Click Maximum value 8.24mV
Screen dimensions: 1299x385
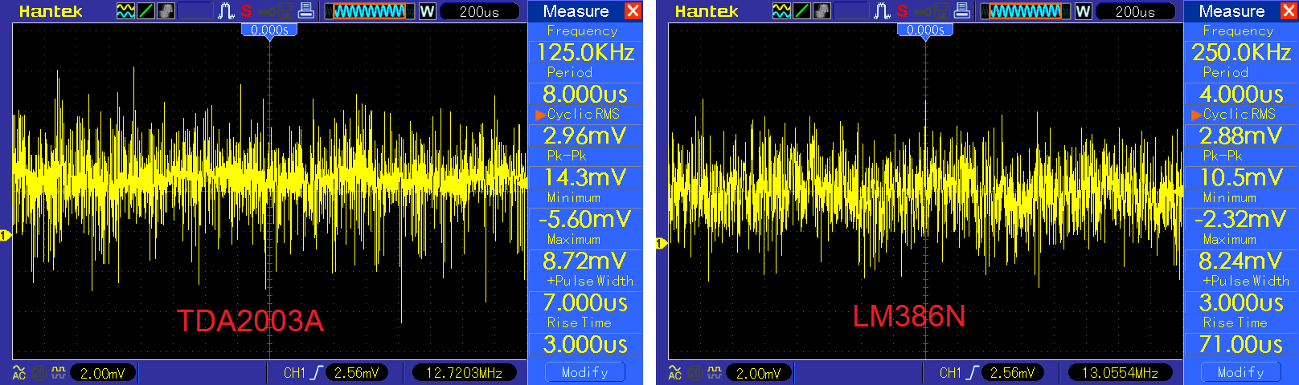pyautogui.click(x=1241, y=261)
